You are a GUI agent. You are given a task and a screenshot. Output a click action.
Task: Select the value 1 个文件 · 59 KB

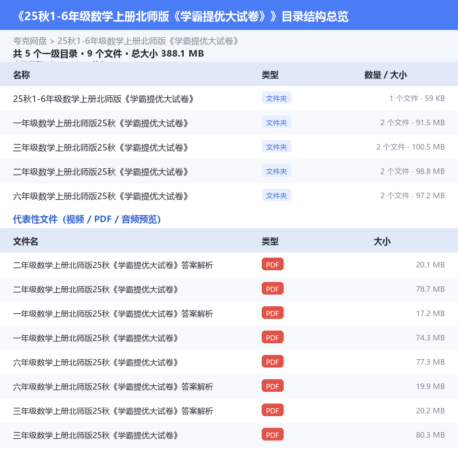pos(417,98)
